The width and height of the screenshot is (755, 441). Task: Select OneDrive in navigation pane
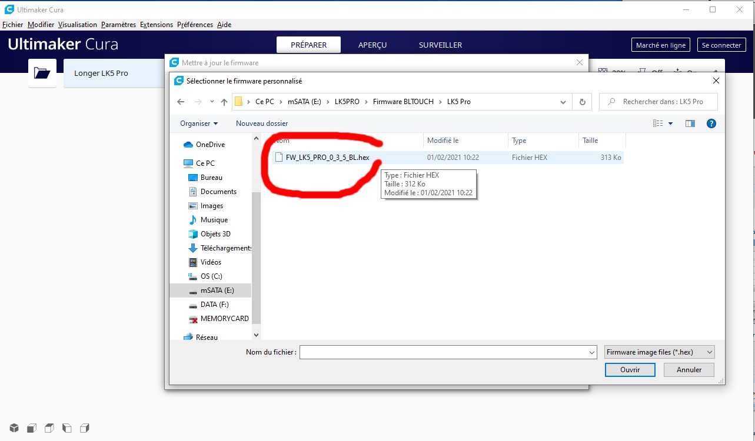(210, 145)
